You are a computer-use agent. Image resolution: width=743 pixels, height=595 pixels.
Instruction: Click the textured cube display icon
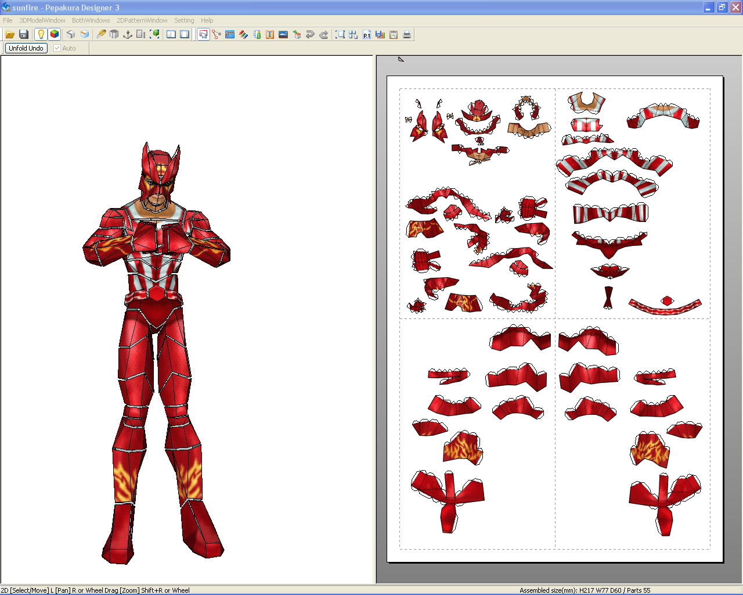click(54, 34)
